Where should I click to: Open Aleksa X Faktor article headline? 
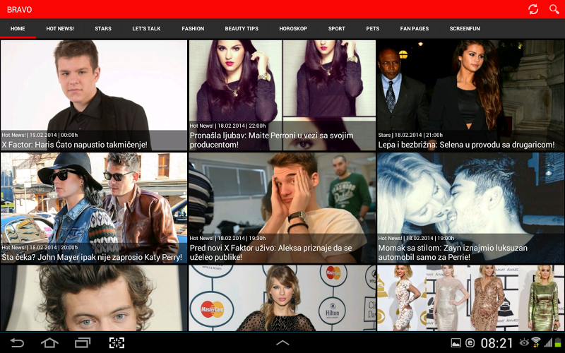point(271,253)
